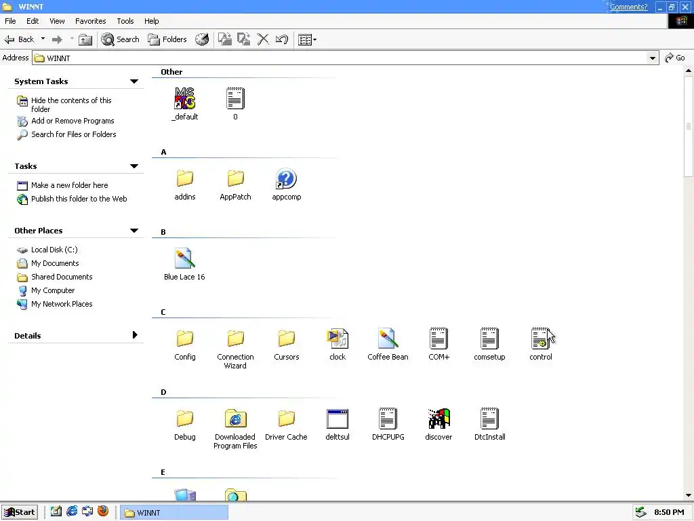Click Hide the contents of this folder
Image resolution: width=694 pixels, height=521 pixels.
70,104
